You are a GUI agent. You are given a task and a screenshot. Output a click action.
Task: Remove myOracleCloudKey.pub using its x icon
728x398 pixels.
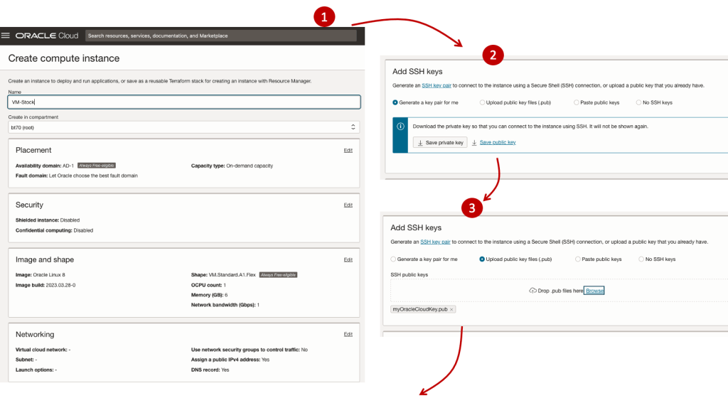click(x=451, y=310)
